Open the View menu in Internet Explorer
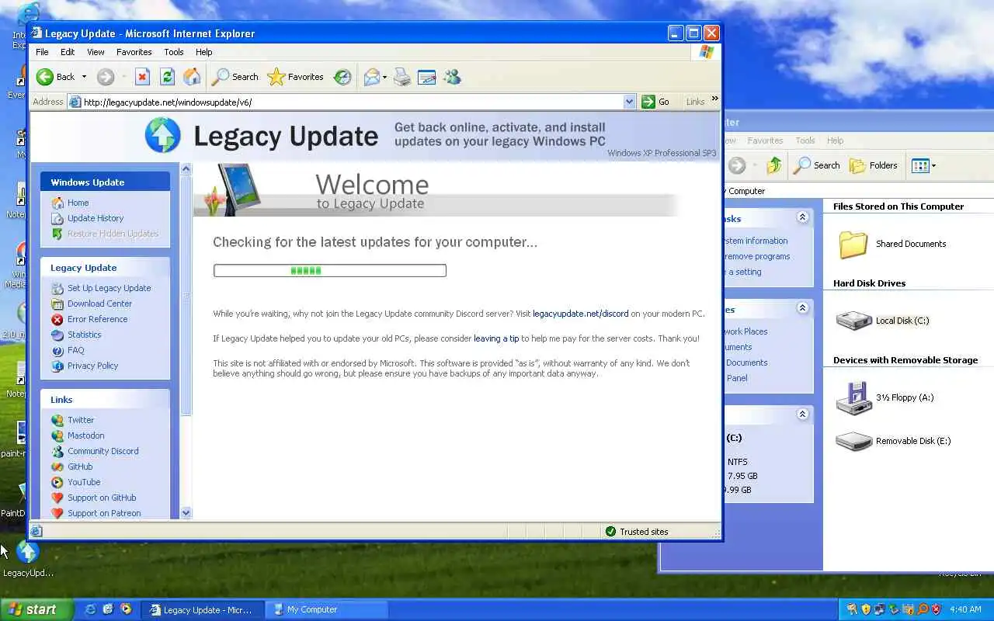 point(96,52)
